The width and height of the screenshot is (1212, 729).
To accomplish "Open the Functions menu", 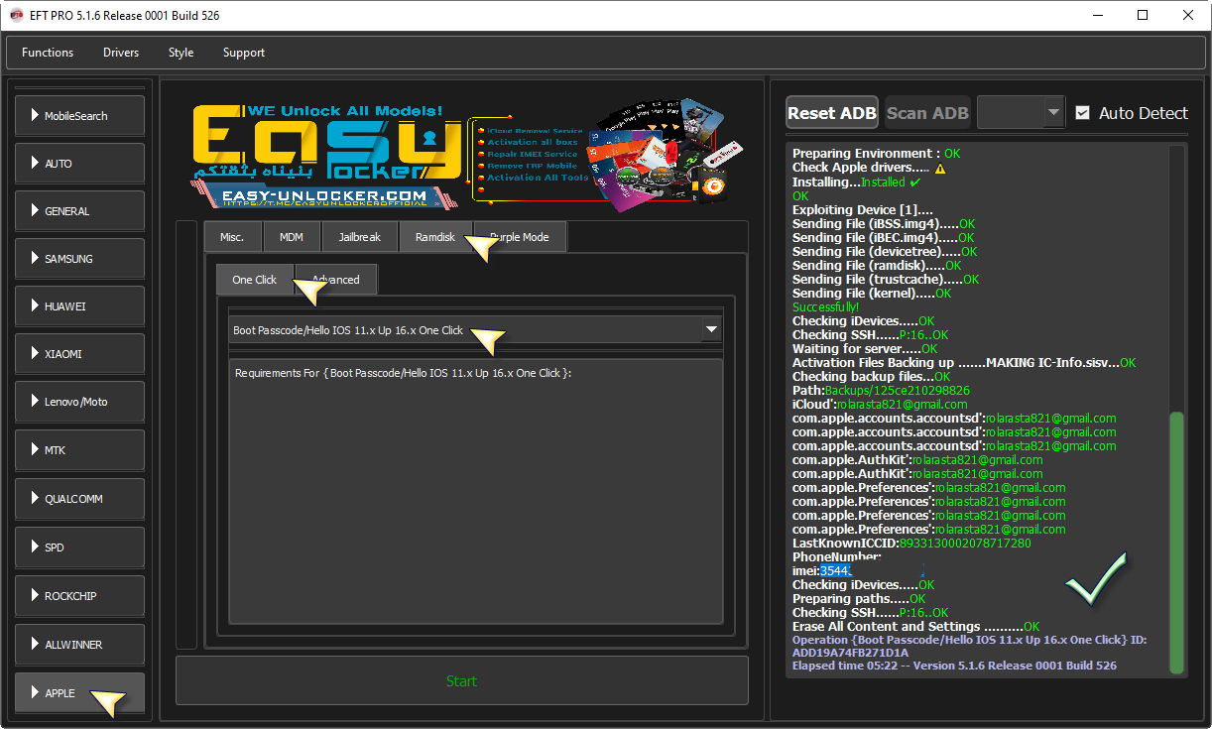I will coord(48,53).
